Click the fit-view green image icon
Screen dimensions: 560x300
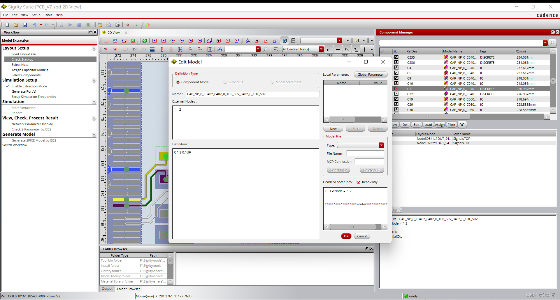(133, 41)
